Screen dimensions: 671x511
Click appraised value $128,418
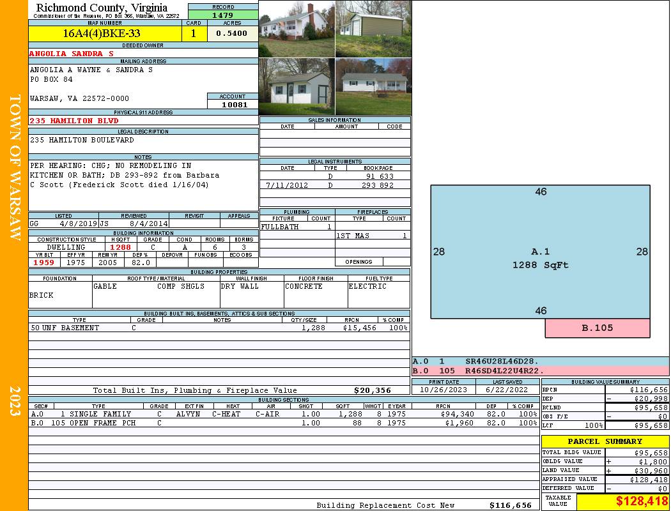pos(649,480)
